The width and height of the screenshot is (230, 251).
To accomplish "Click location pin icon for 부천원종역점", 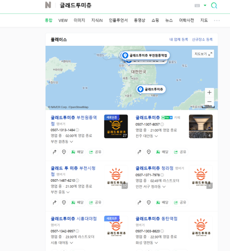I will click(x=64, y=152).
